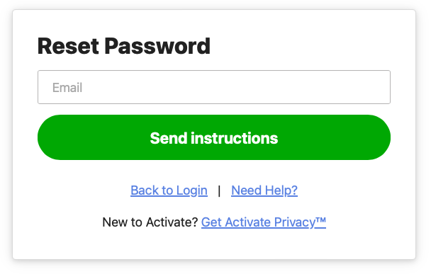
Task: Click the right end of the Email field
Action: [x=379, y=87]
